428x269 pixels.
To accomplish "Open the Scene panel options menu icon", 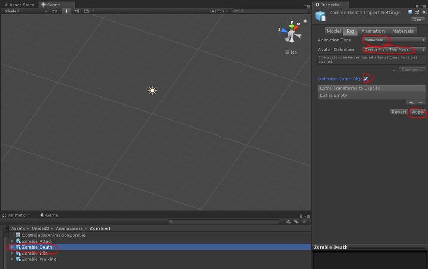I will pyautogui.click(x=307, y=6).
